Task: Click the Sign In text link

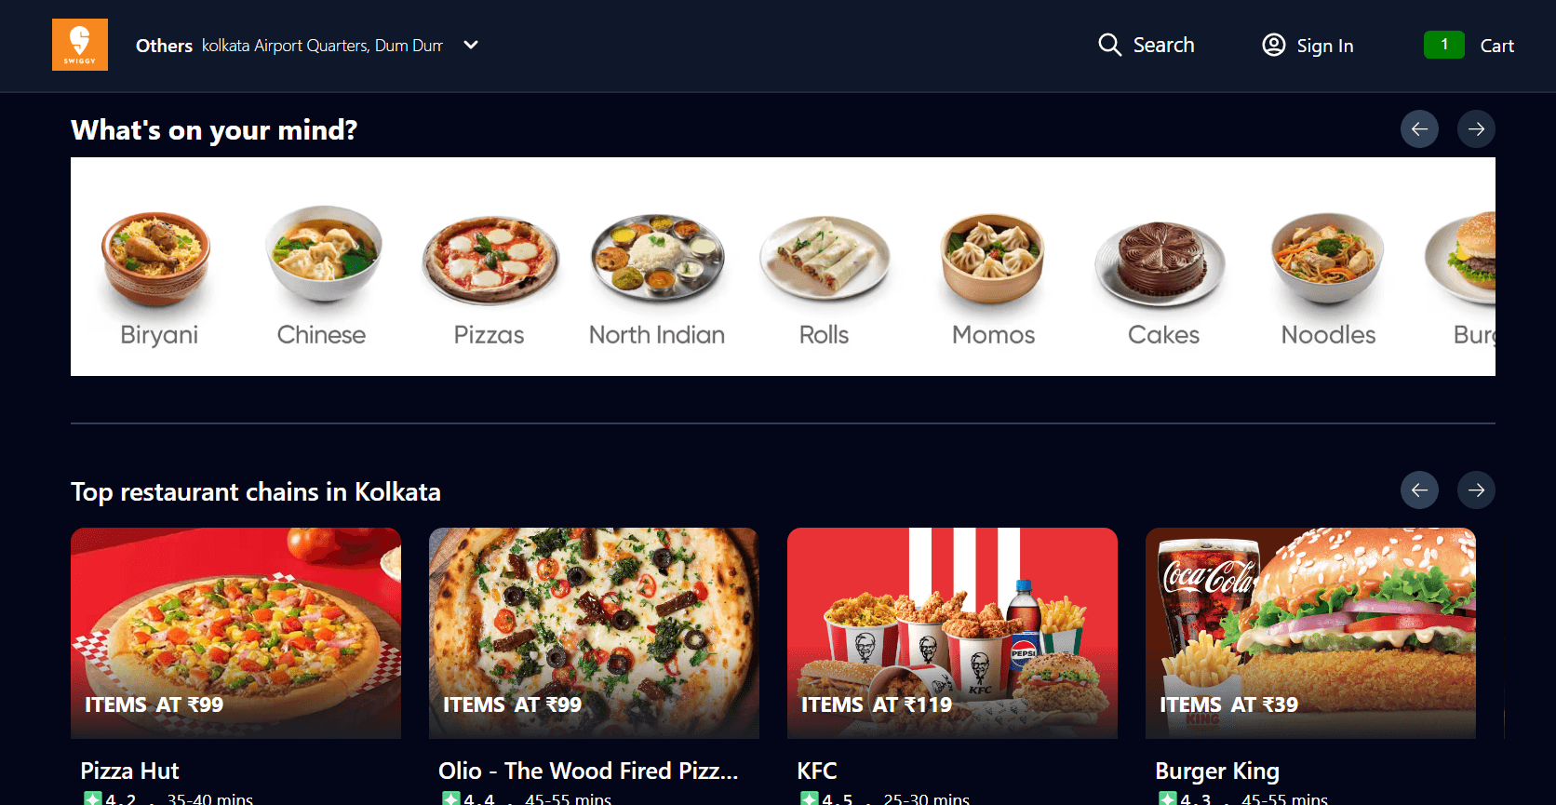Action: (1325, 46)
